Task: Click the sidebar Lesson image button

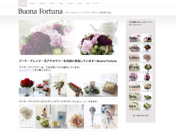Action: point(141,48)
